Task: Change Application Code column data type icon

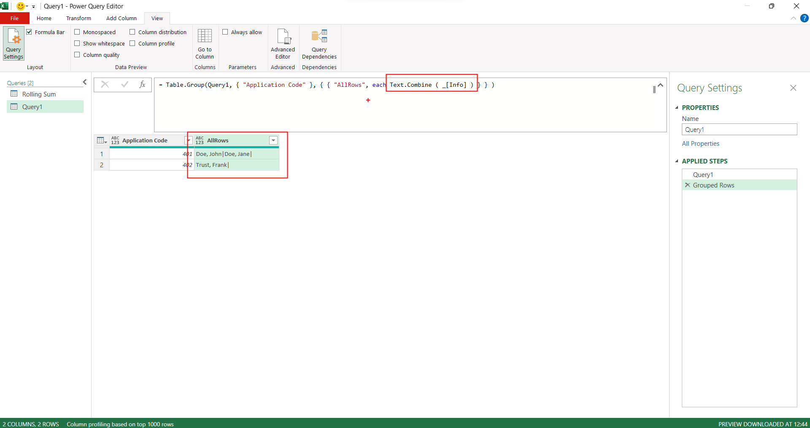Action: pyautogui.click(x=115, y=140)
